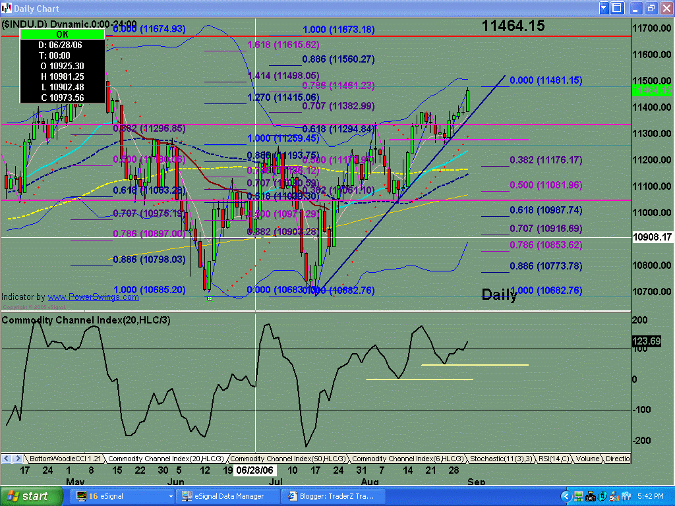Screen dimensions: 675x506
Task: Select the Commodity Channel Index(50,HLC/3) tab
Action: 287,459
